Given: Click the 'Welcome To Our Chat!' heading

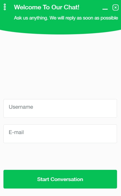Looking at the screenshot, I should 47,7.
